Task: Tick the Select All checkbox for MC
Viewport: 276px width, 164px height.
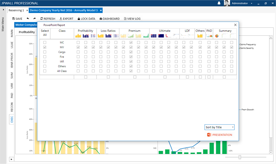Action: 45,42
